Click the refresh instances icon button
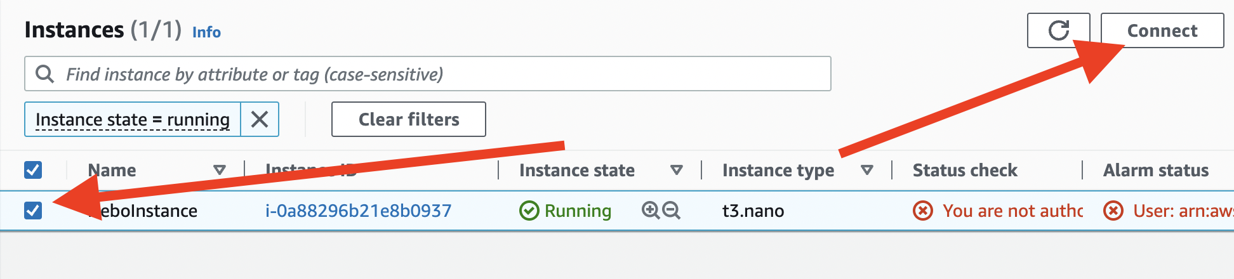Screen dimensions: 1234x279 pos(1058,30)
